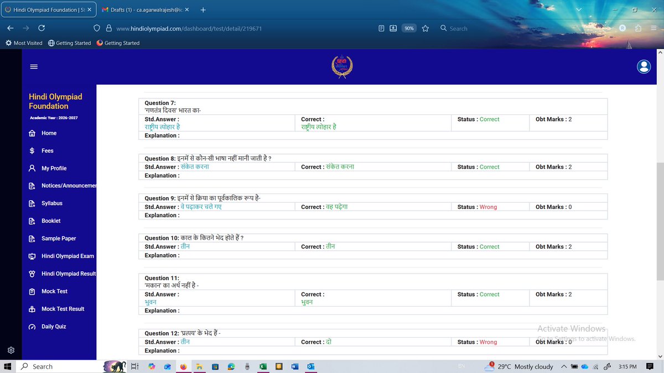Go to My Profile in sidebar
The height and width of the screenshot is (373, 664).
(54, 169)
